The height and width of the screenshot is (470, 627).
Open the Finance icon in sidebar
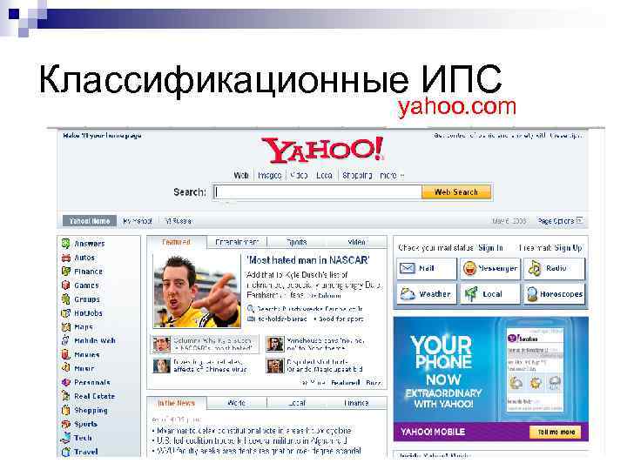click(x=65, y=272)
